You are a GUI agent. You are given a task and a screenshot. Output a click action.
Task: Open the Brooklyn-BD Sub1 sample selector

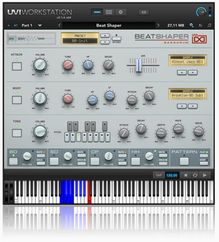tap(187, 94)
